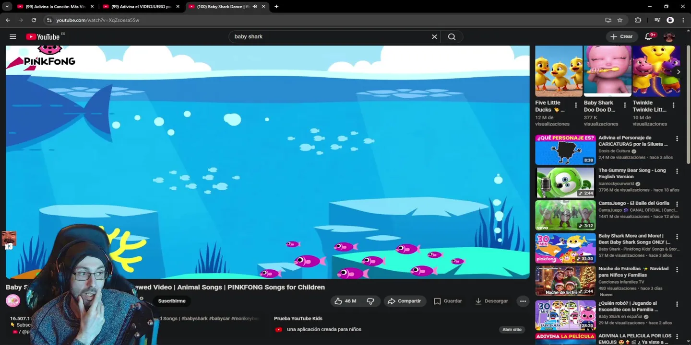Click the #babyshark hashtag in description
The height and width of the screenshot is (345, 691).
[194, 319]
